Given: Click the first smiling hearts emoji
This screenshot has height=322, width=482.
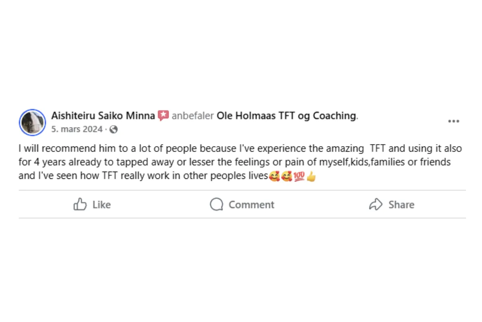Looking at the screenshot, I should pyautogui.click(x=275, y=176).
